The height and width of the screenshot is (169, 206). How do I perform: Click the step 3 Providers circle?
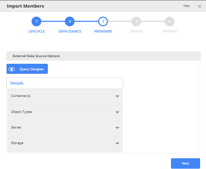pyautogui.click(x=103, y=21)
